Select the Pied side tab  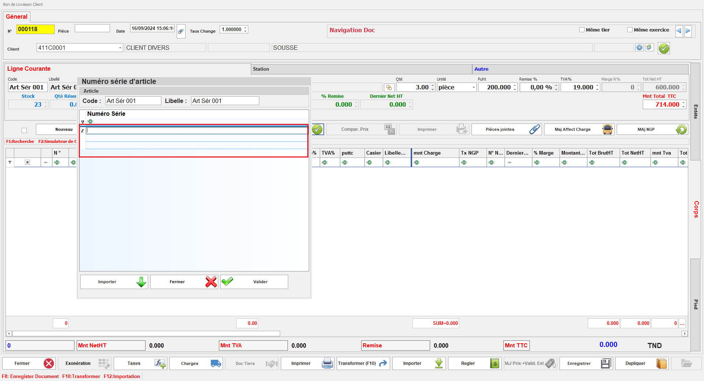coord(696,304)
